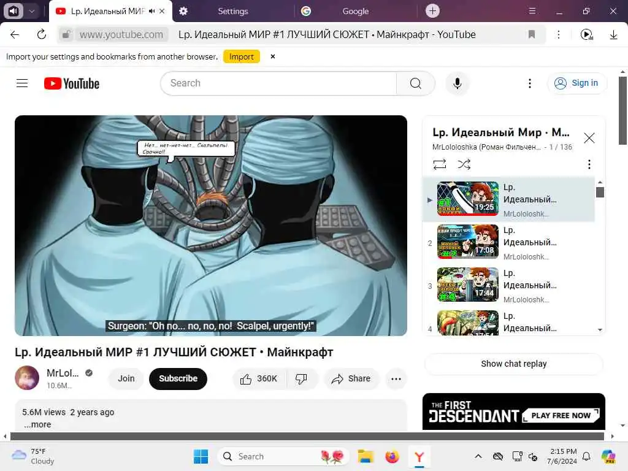Launch Firefox from taskbar
The width and height of the screenshot is (628, 471).
pos(392,456)
